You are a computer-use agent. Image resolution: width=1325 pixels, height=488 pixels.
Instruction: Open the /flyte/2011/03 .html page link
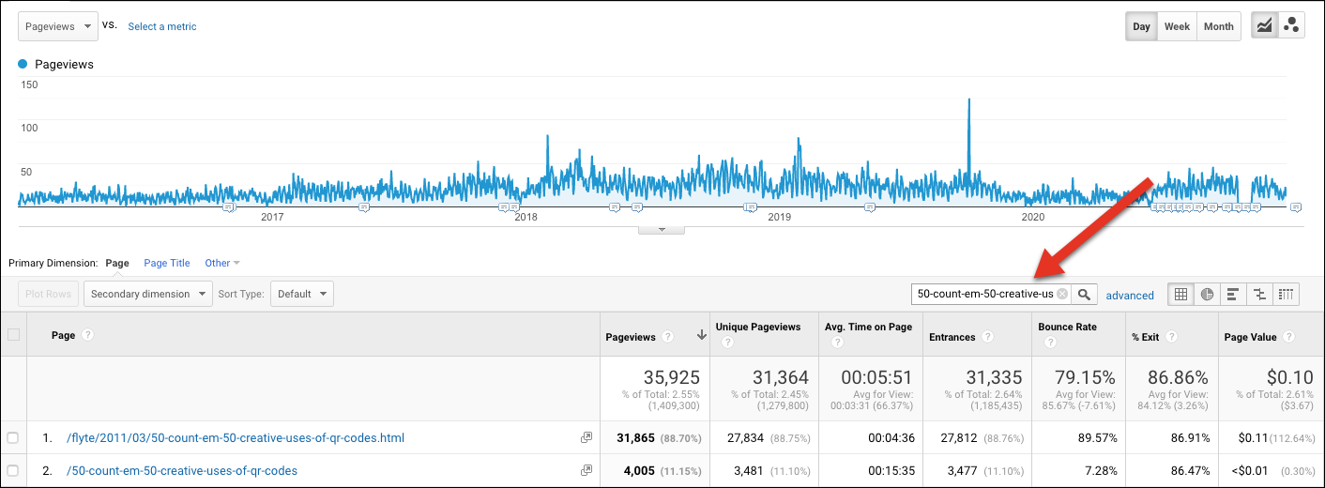(x=236, y=437)
